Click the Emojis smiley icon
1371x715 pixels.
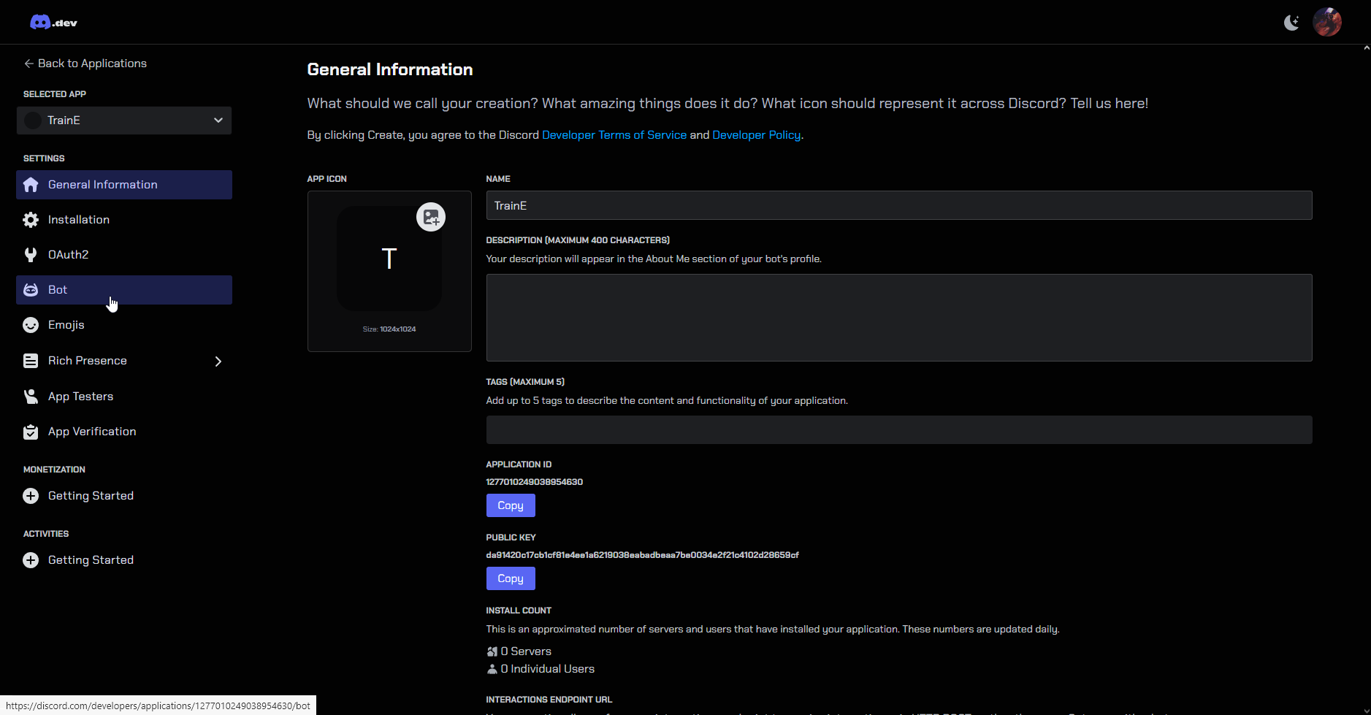click(31, 325)
